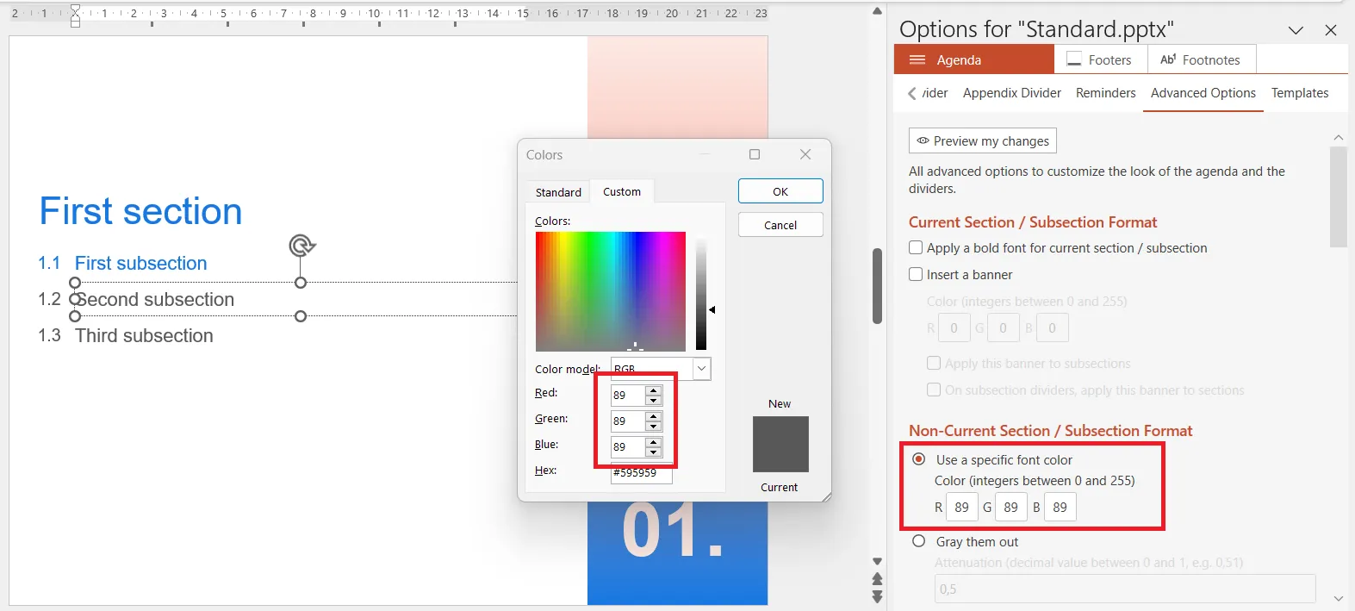Click the task pane vertical scrollbar
The height and width of the screenshot is (611, 1355).
pos(1338,196)
